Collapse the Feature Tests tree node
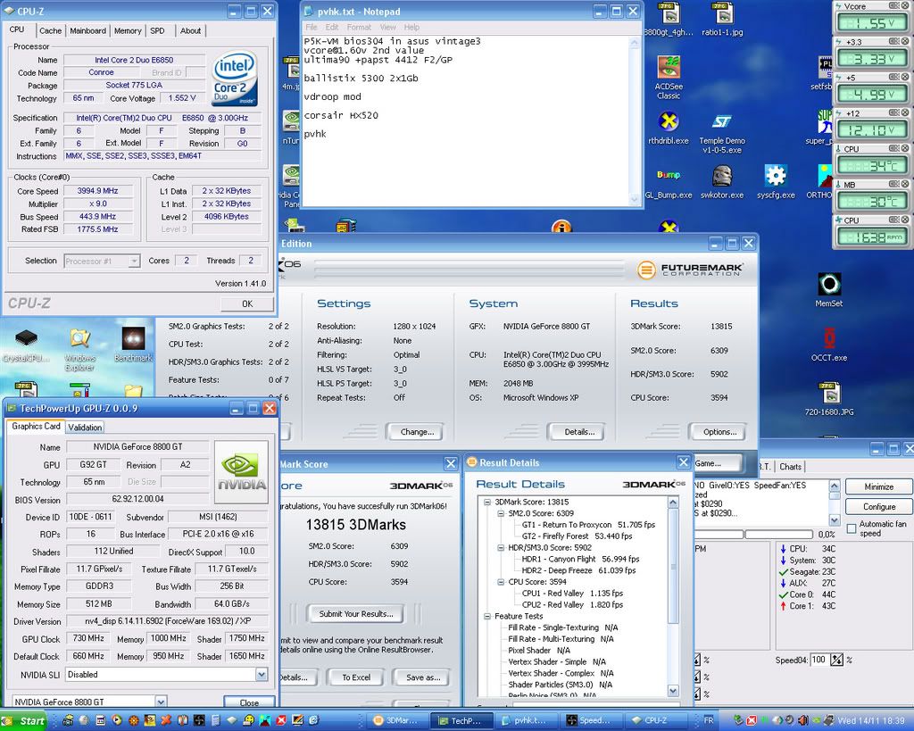The image size is (914, 731). tap(487, 616)
